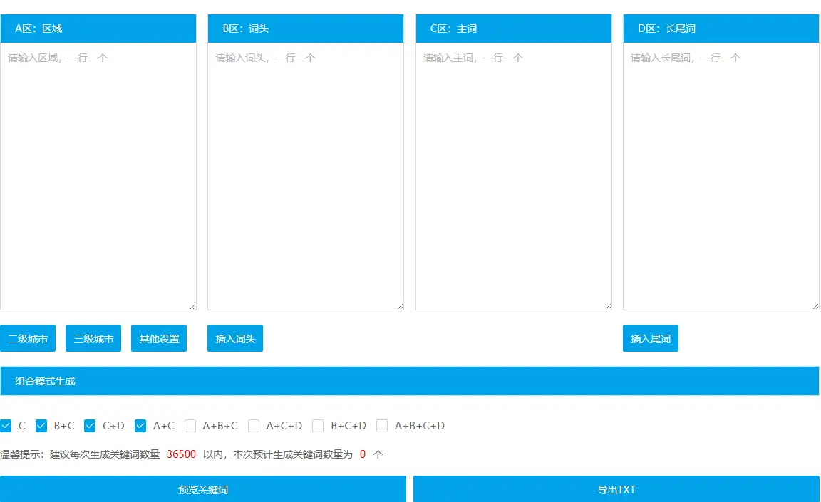
Task: Check the B+C+D combination option
Action: [318, 425]
